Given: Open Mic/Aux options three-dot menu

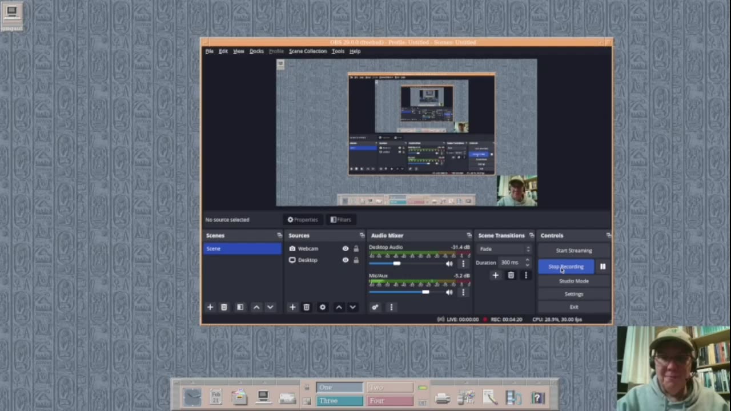Looking at the screenshot, I should 463,292.
